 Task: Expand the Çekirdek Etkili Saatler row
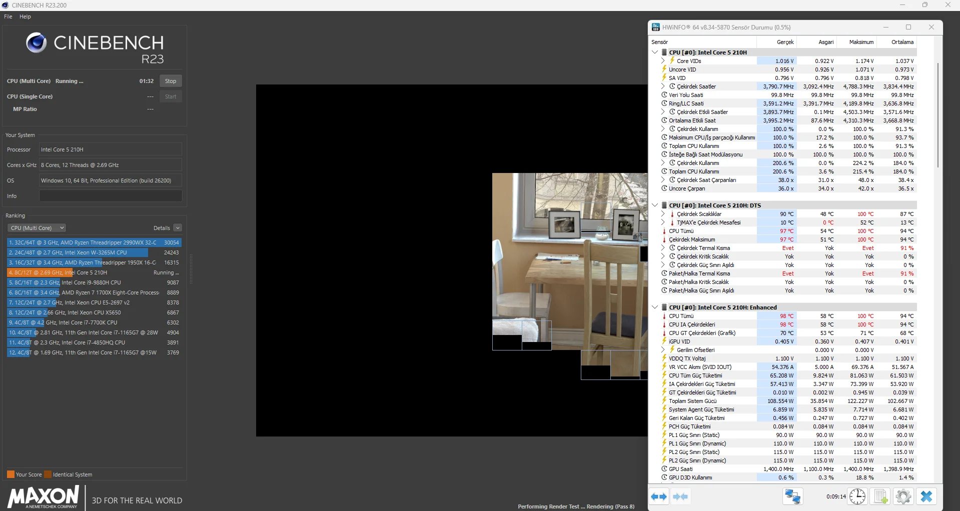click(663, 112)
